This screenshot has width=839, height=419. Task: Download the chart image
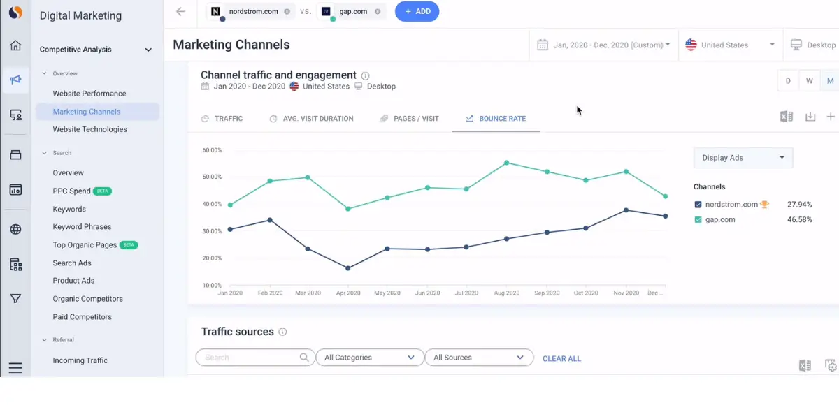tap(810, 117)
